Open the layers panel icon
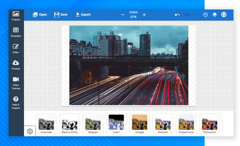 (215, 14)
